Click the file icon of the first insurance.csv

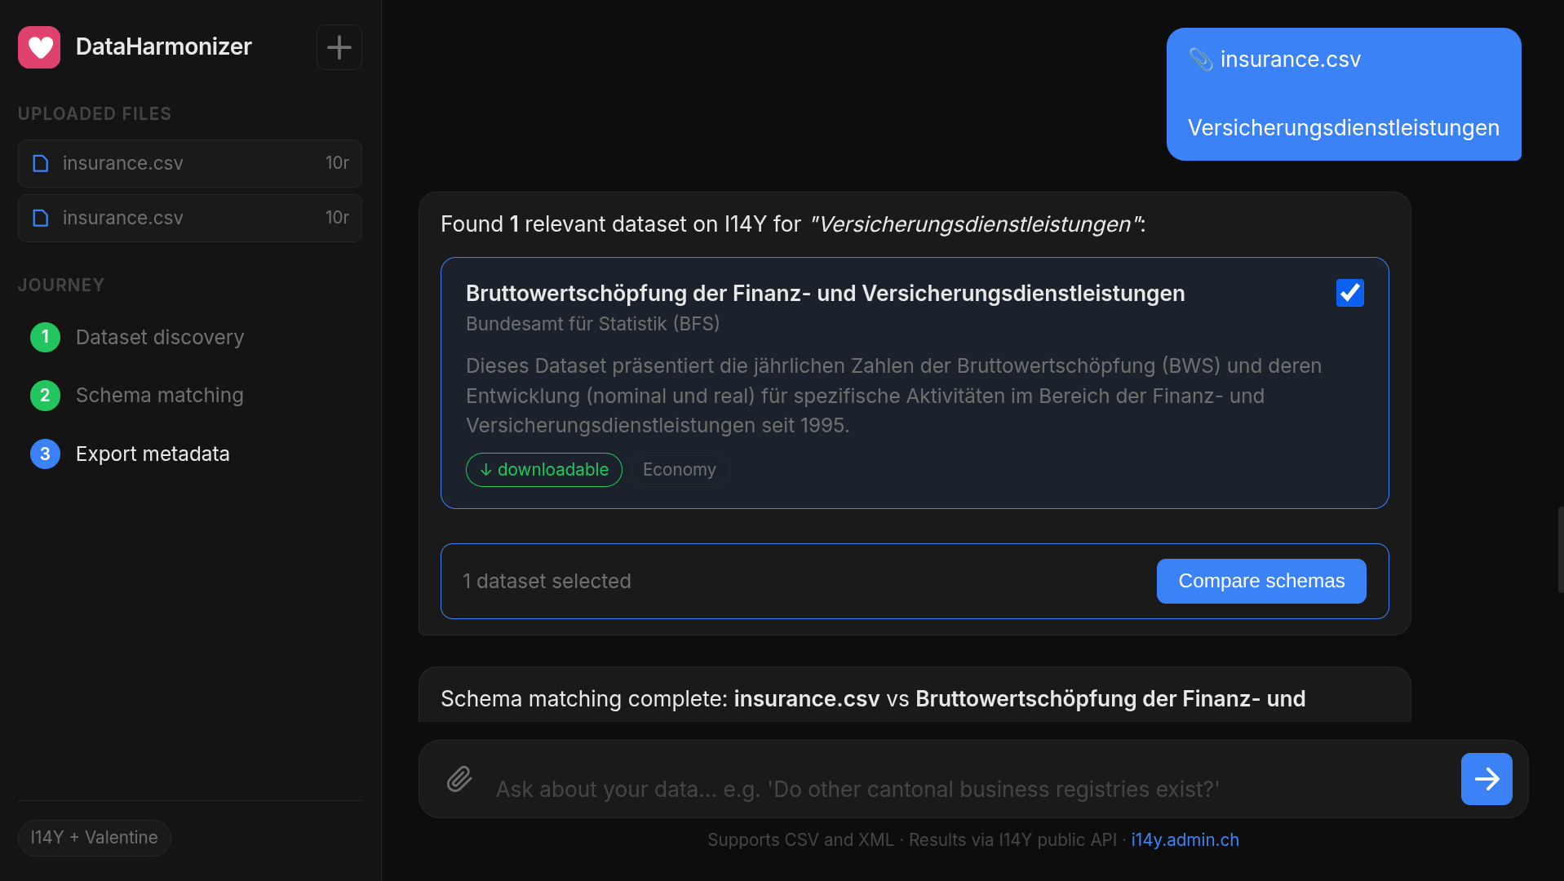point(41,163)
